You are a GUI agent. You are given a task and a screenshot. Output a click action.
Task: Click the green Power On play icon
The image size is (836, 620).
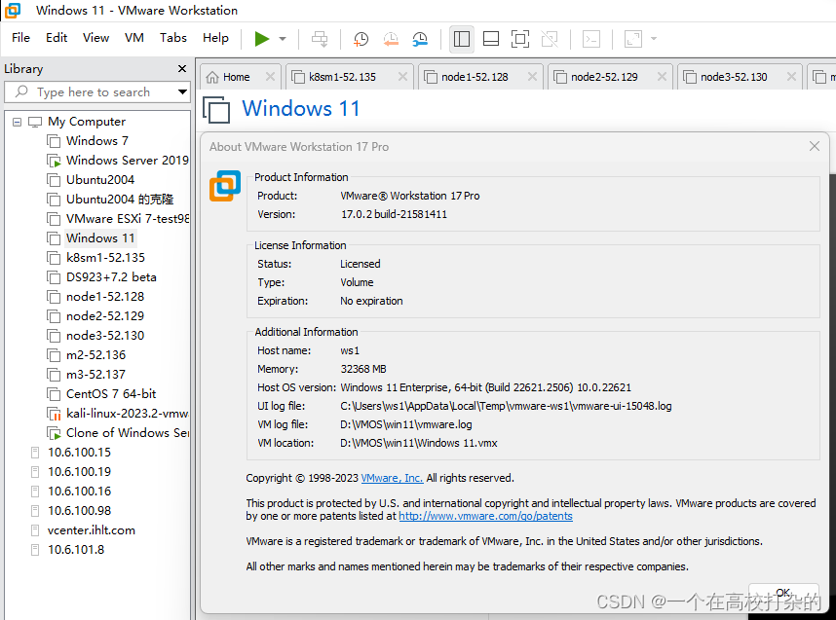(x=262, y=39)
